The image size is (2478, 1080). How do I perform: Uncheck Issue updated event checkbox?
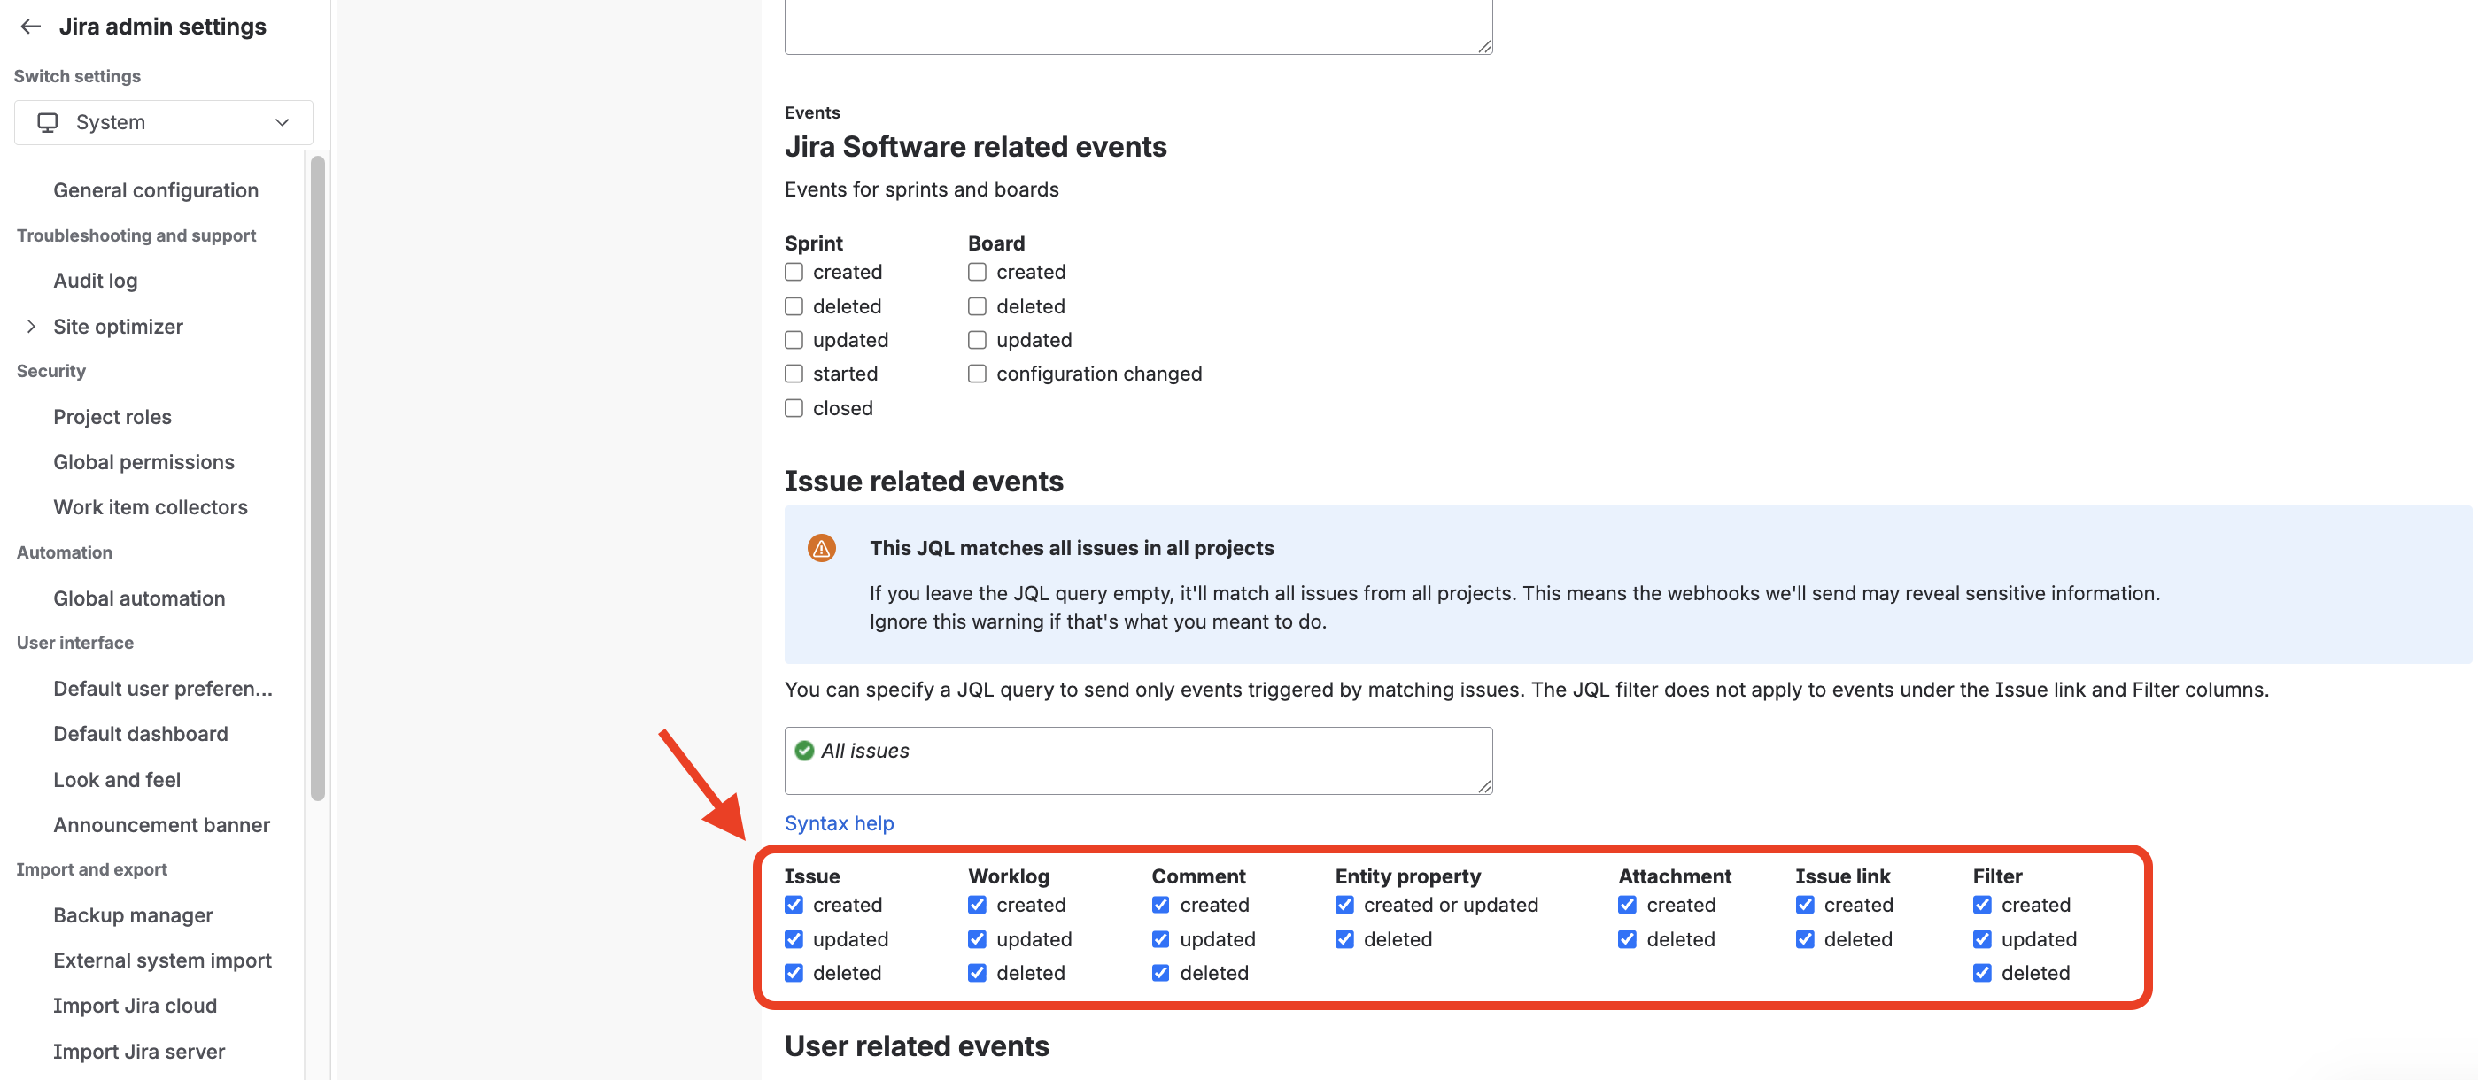click(x=794, y=938)
